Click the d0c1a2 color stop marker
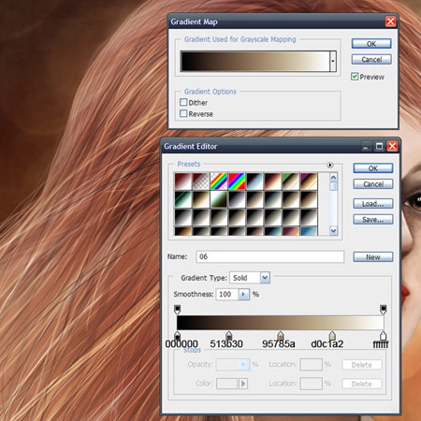Image resolution: width=421 pixels, height=421 pixels. tap(332, 336)
